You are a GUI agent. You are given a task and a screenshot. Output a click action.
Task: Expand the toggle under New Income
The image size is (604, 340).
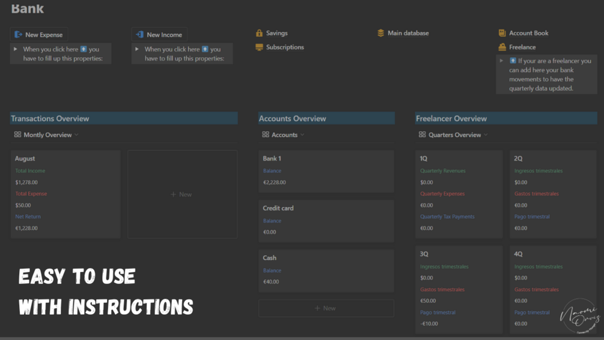pyautogui.click(x=137, y=49)
